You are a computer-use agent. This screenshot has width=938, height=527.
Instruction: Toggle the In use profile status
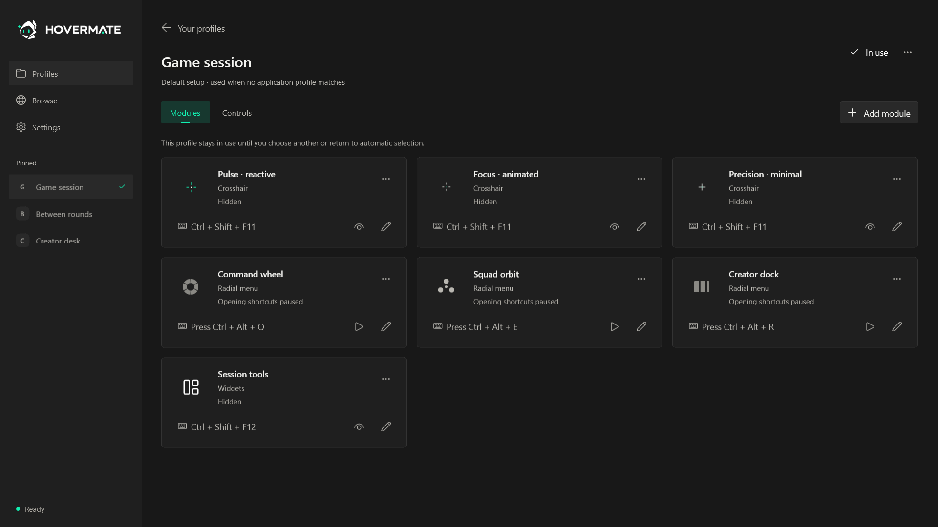(x=869, y=52)
